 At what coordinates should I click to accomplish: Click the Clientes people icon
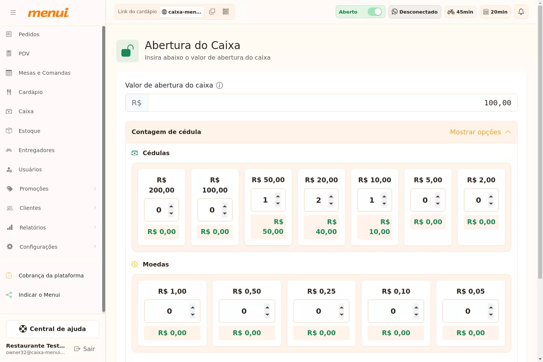[x=10, y=208]
